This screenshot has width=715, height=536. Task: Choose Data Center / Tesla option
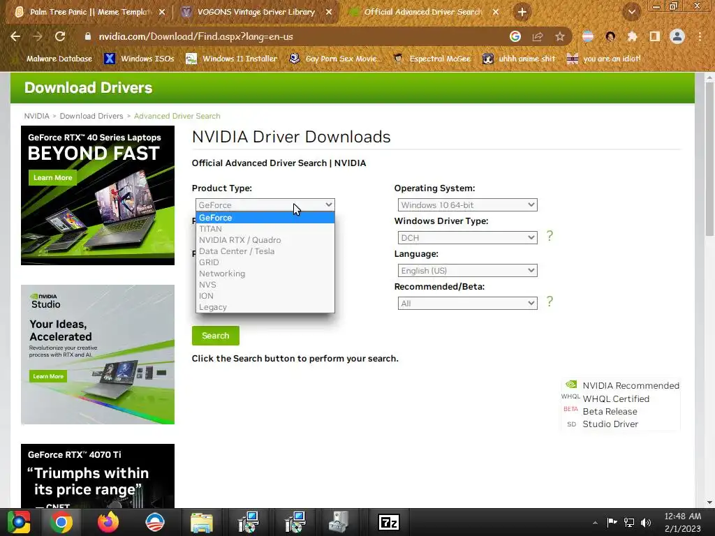pyautogui.click(x=265, y=251)
